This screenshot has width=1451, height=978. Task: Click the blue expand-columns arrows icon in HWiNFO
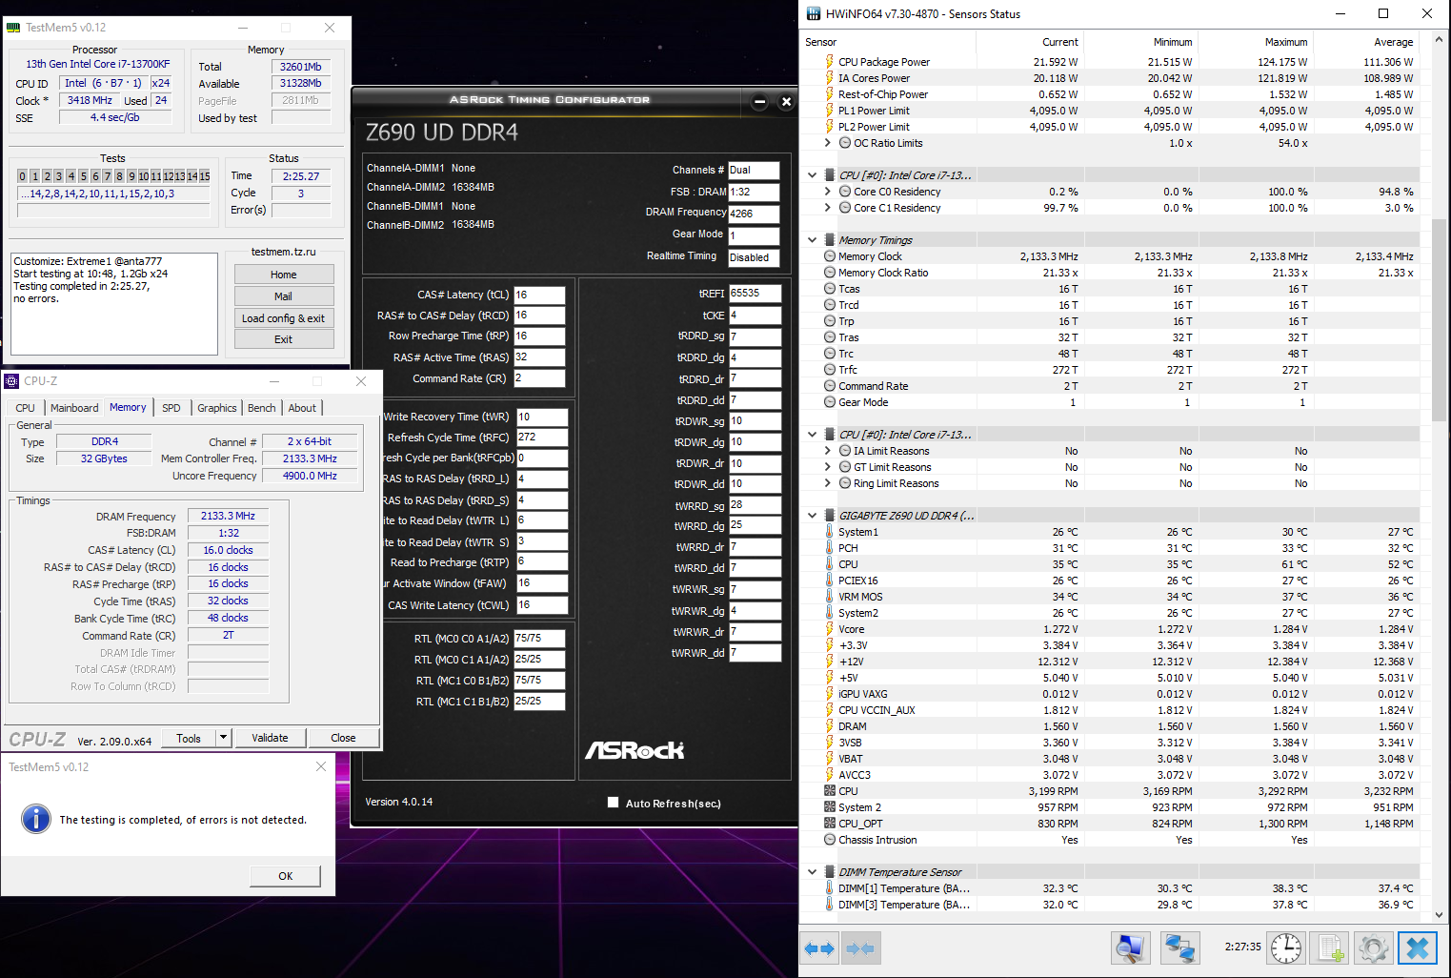[819, 948]
